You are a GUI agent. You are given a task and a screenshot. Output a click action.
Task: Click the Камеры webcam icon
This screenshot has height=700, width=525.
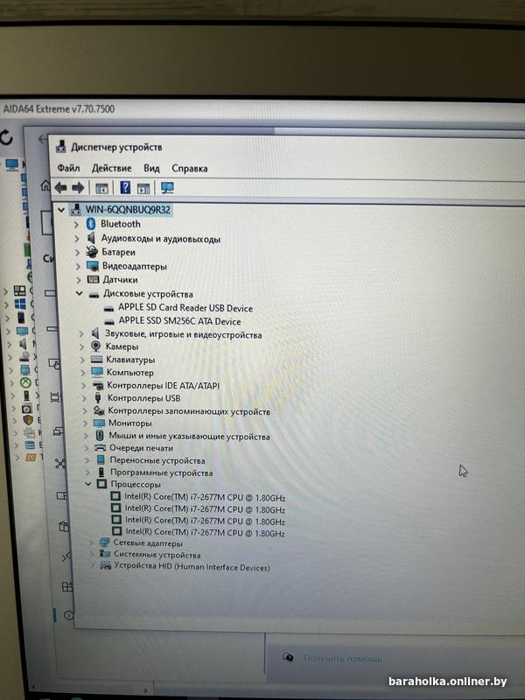pos(95,346)
